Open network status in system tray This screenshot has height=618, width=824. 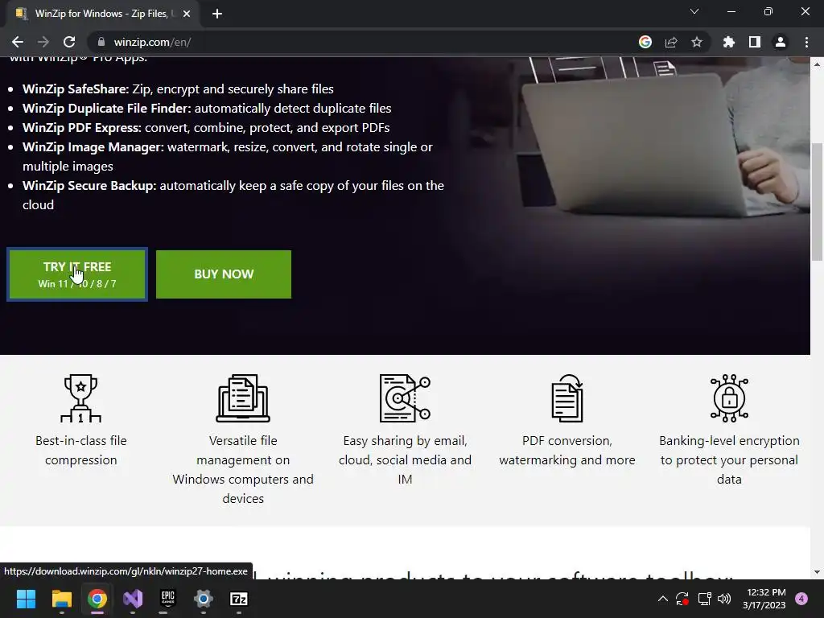704,599
